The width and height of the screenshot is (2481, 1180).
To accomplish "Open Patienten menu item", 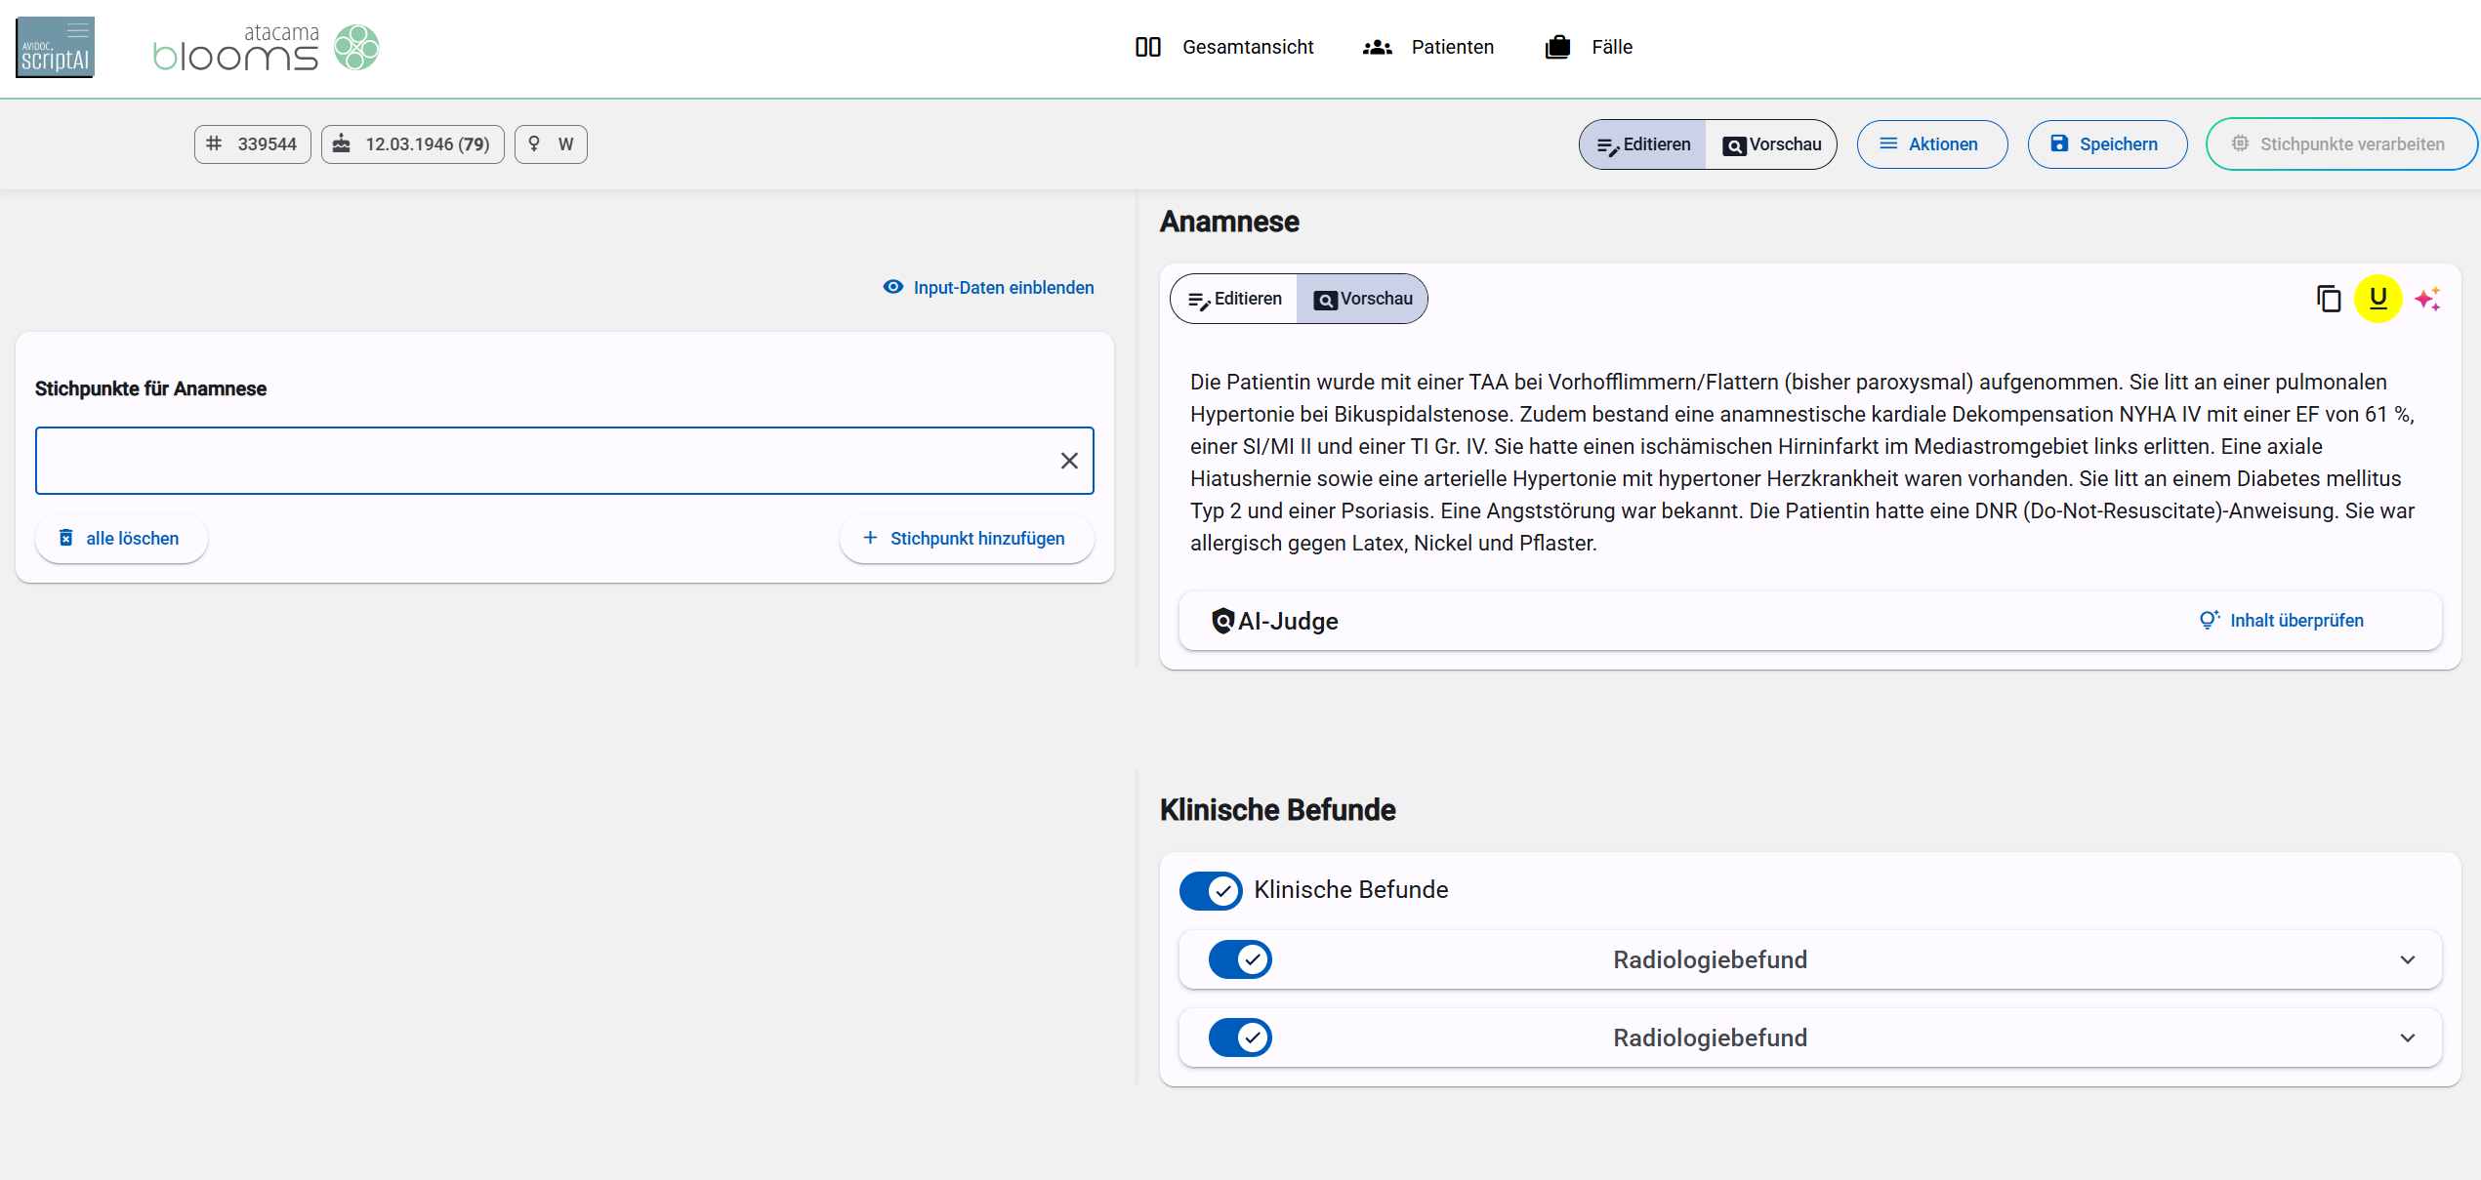I will pyautogui.click(x=1428, y=47).
